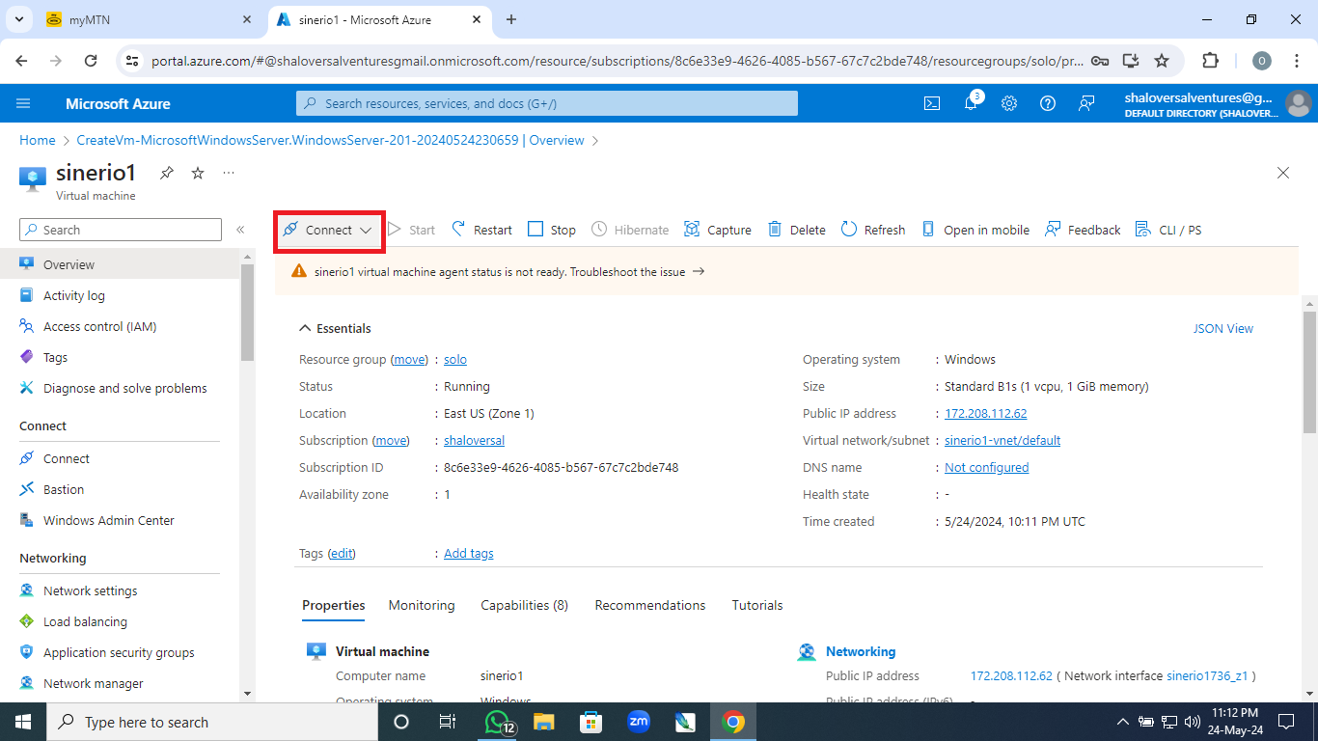Screen dimensions: 1318x741
Task: Open WhatsApp from the taskbar
Action: [x=498, y=722]
